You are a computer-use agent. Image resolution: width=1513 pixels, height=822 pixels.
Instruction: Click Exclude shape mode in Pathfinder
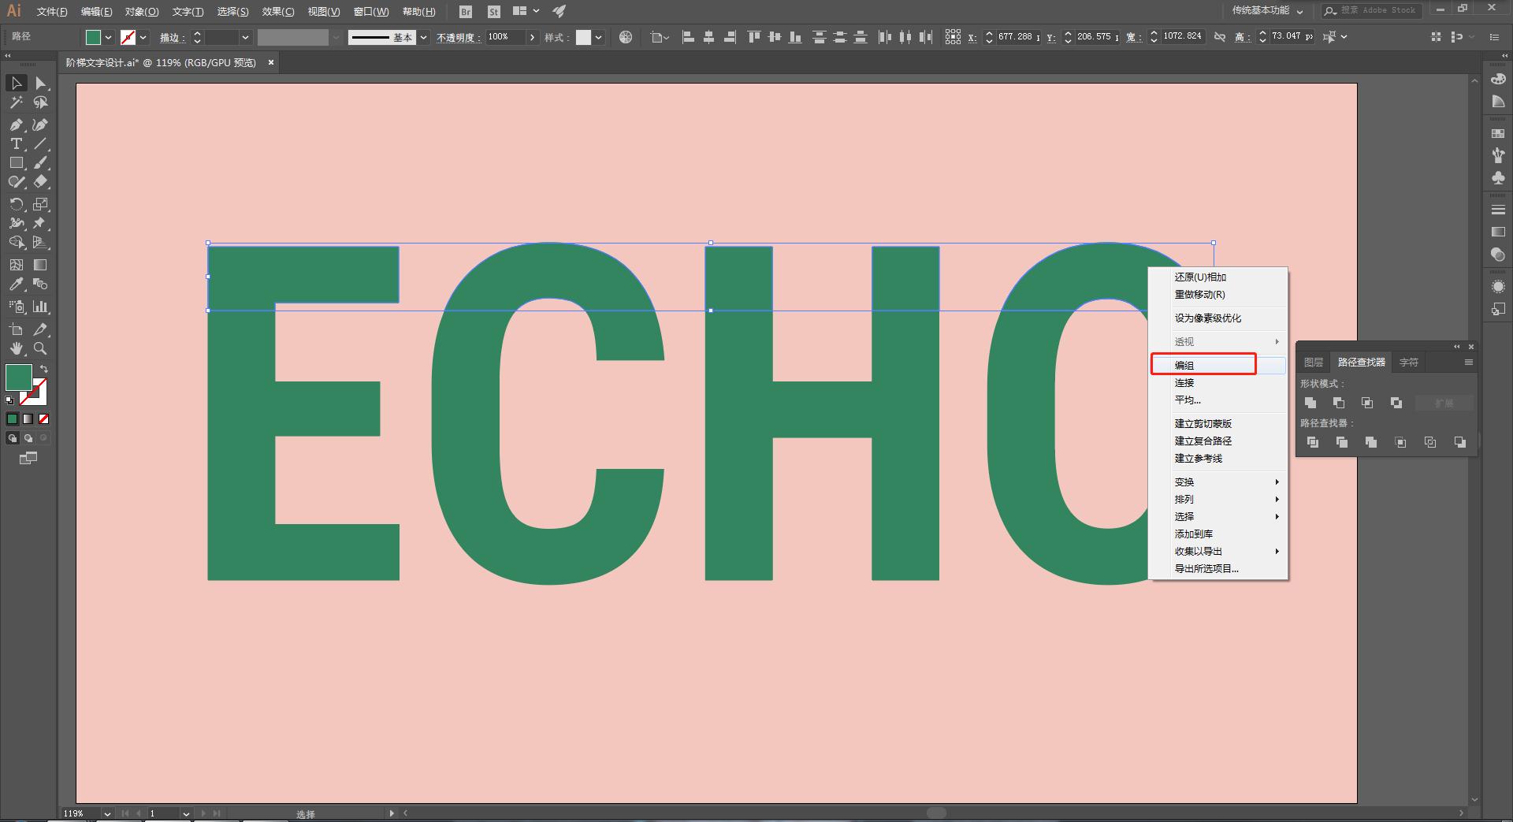click(x=1396, y=403)
